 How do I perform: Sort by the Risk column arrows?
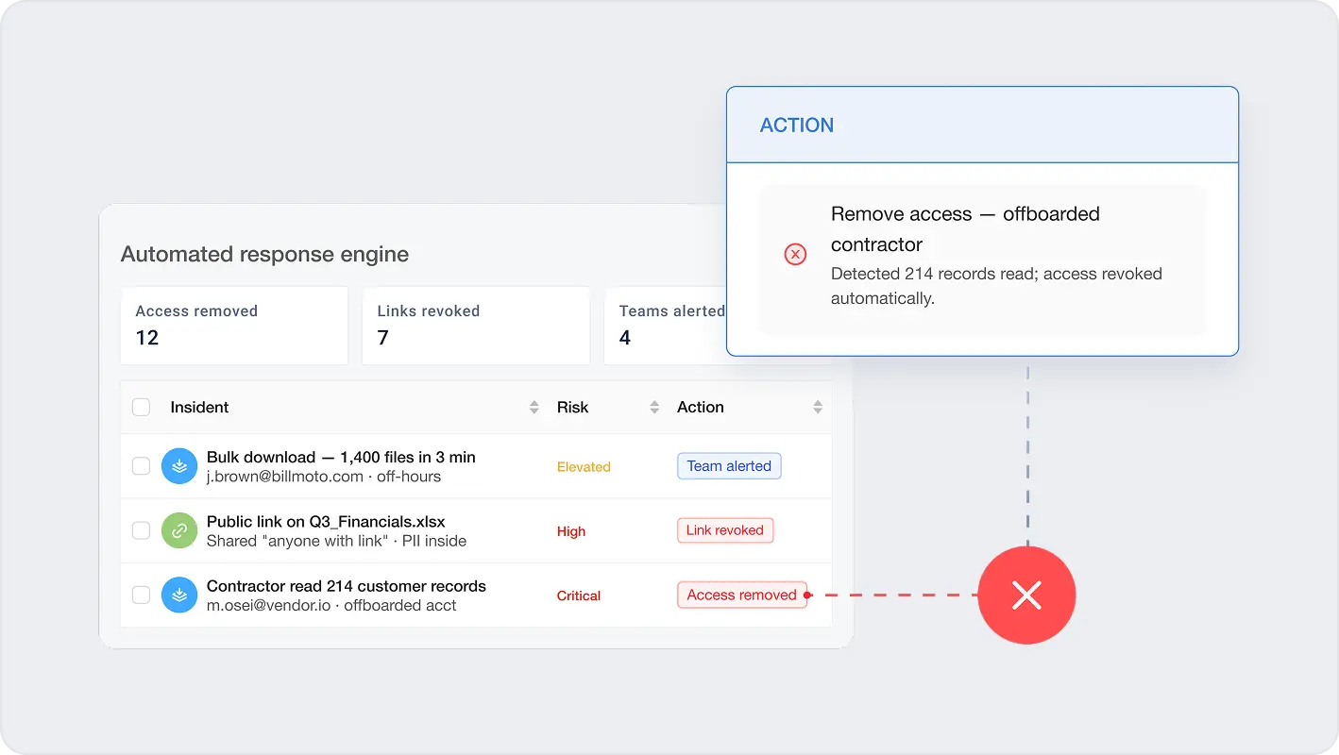pyautogui.click(x=654, y=408)
